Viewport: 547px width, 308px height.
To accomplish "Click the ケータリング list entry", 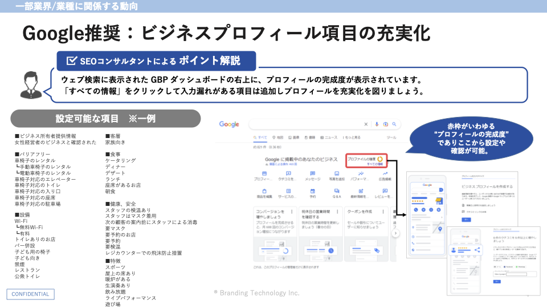I will point(121,160).
